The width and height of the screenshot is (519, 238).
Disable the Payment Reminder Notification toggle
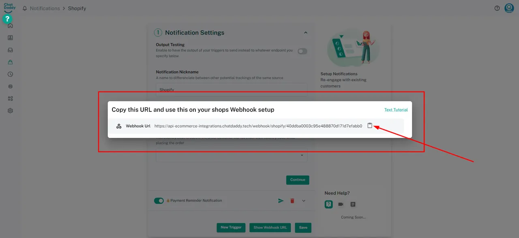coord(159,201)
